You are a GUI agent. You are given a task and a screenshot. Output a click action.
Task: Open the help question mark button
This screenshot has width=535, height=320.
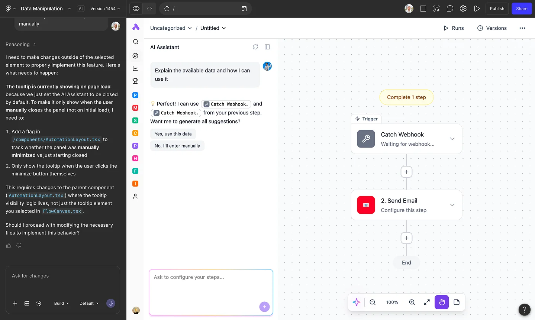(525, 309)
